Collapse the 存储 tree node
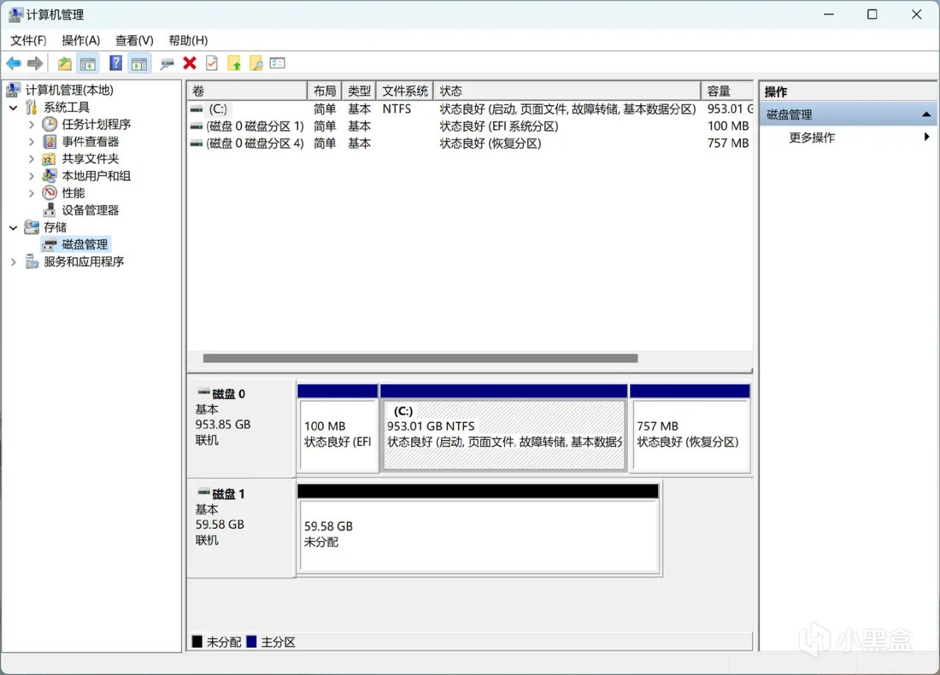The height and width of the screenshot is (675, 940). [13, 228]
